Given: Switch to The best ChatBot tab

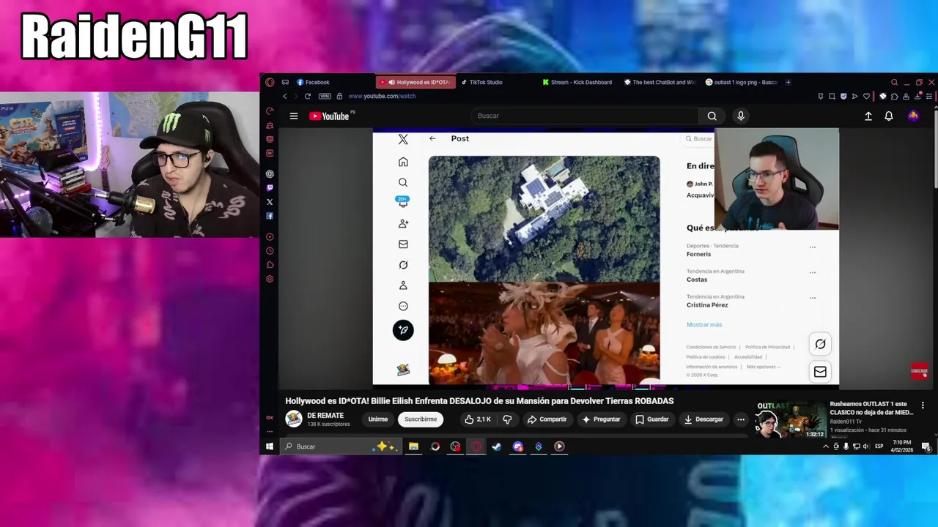Looking at the screenshot, I should 661,82.
